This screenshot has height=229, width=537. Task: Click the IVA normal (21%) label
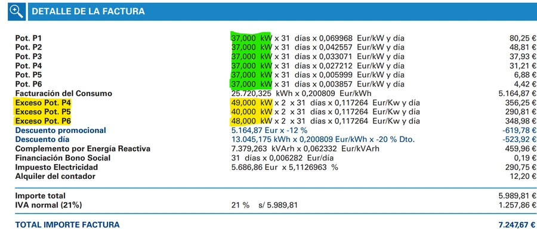[x=49, y=205]
